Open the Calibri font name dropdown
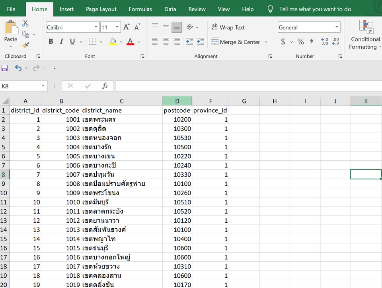 (x=96, y=27)
